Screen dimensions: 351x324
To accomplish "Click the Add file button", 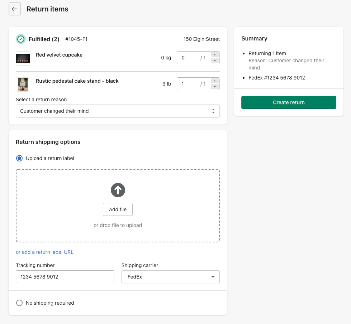I will 118,209.
